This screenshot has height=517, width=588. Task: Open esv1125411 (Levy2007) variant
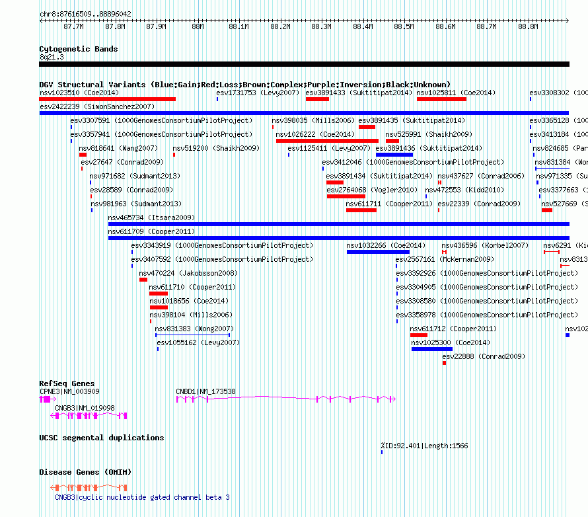point(329,148)
